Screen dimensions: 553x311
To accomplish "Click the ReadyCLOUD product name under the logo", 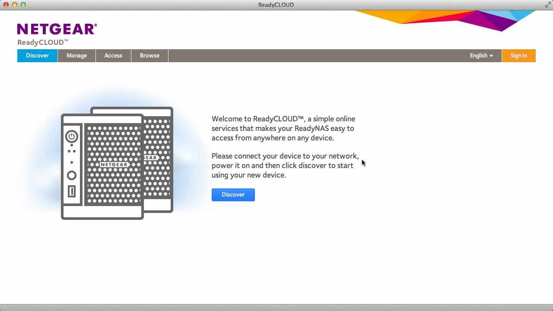I will pyautogui.click(x=43, y=42).
